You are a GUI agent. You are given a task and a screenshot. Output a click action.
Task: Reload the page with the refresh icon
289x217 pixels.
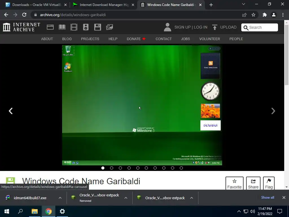(24, 15)
